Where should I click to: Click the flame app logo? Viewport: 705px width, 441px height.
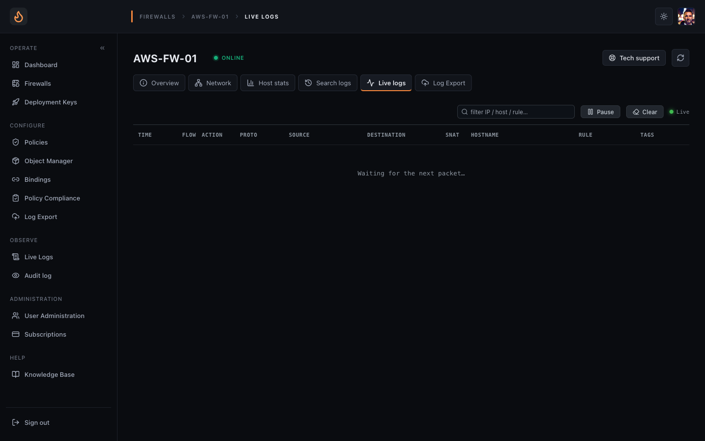tap(19, 17)
